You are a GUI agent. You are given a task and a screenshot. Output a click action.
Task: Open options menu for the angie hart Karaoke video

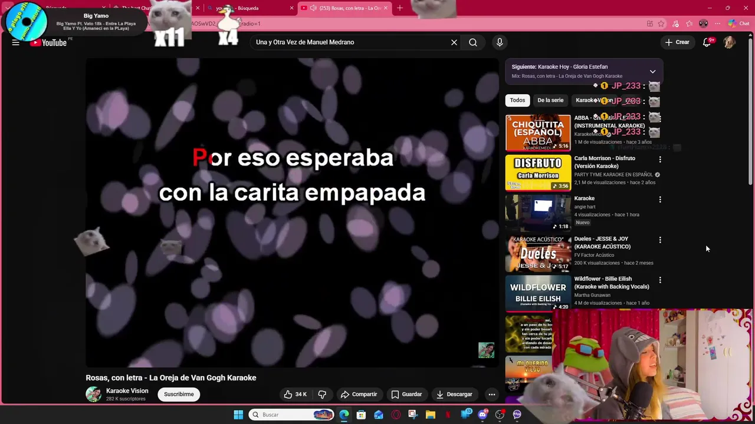pyautogui.click(x=660, y=200)
